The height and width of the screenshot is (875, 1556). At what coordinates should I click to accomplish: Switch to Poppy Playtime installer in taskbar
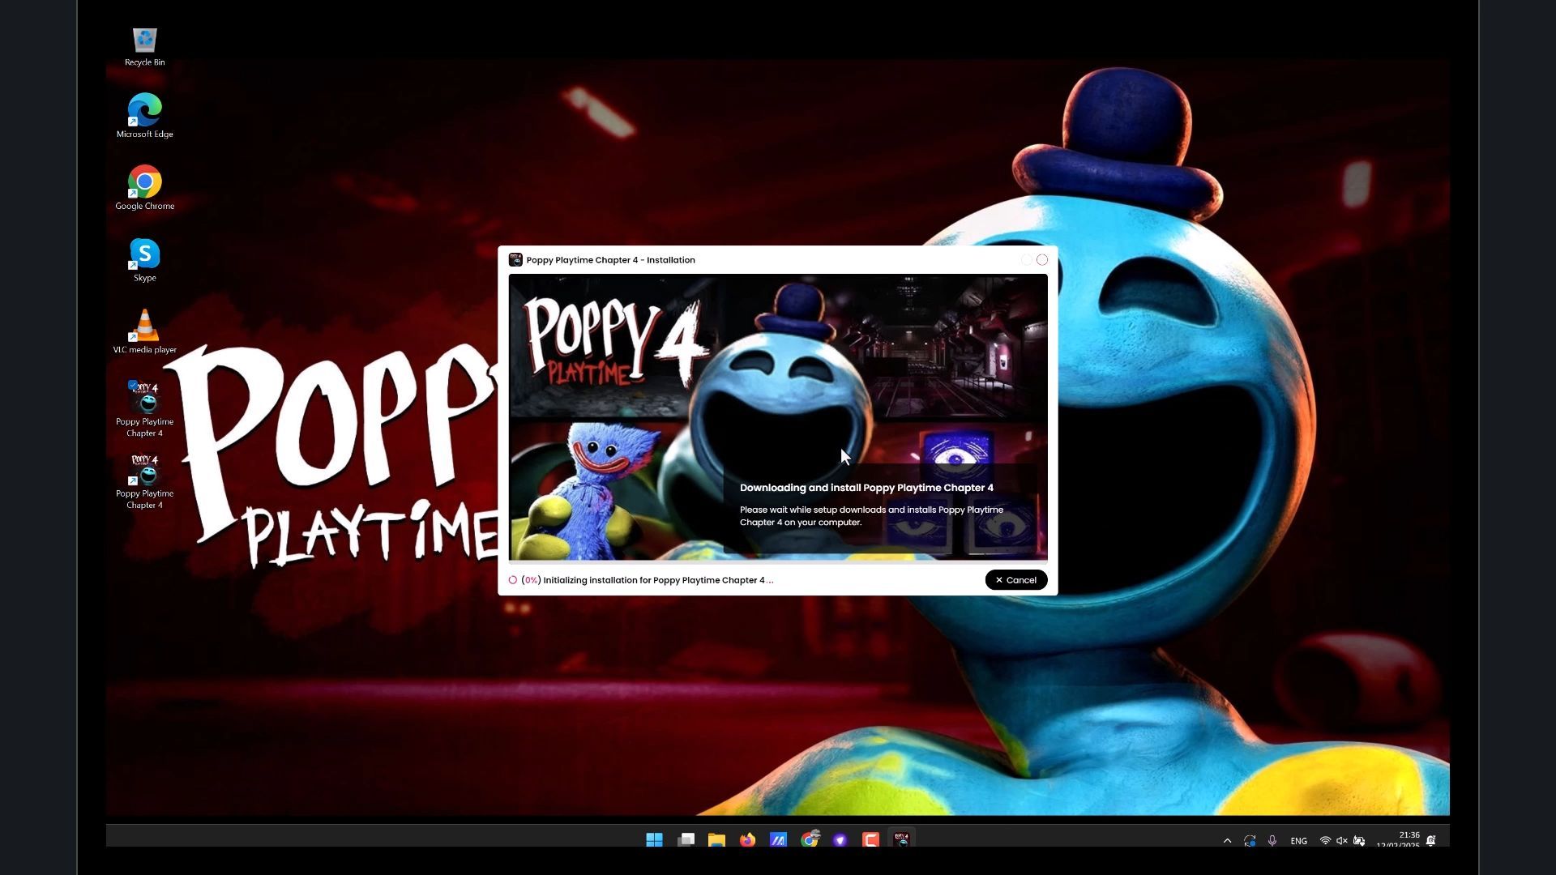coord(901,839)
